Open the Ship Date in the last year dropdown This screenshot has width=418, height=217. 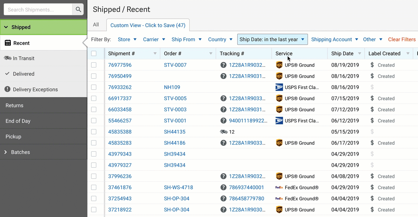pyautogui.click(x=272, y=39)
